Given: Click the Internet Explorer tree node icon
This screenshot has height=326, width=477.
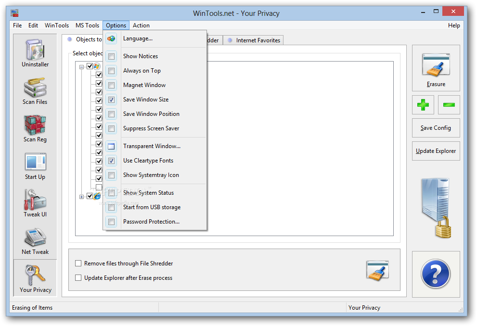Looking at the screenshot, I should tap(97, 196).
